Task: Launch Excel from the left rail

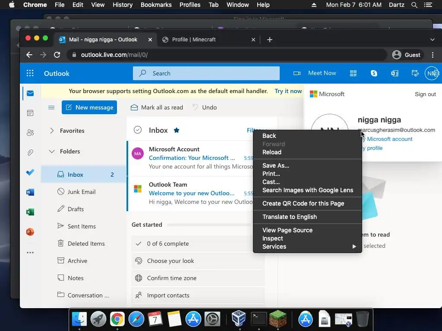Action: [x=30, y=212]
